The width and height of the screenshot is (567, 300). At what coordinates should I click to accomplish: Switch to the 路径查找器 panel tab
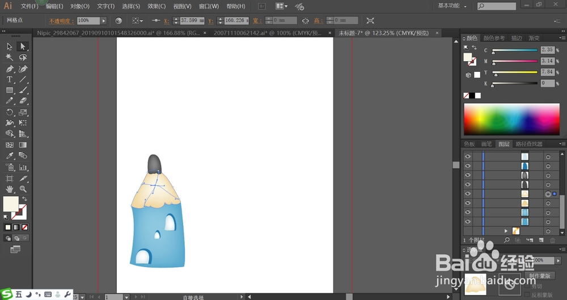529,144
